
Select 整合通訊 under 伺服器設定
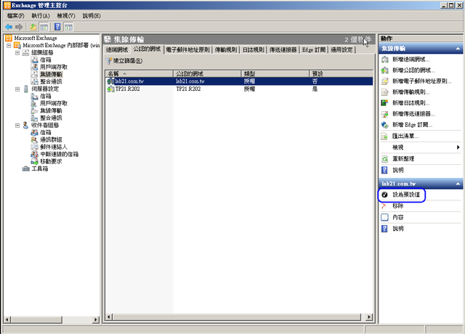pos(51,118)
